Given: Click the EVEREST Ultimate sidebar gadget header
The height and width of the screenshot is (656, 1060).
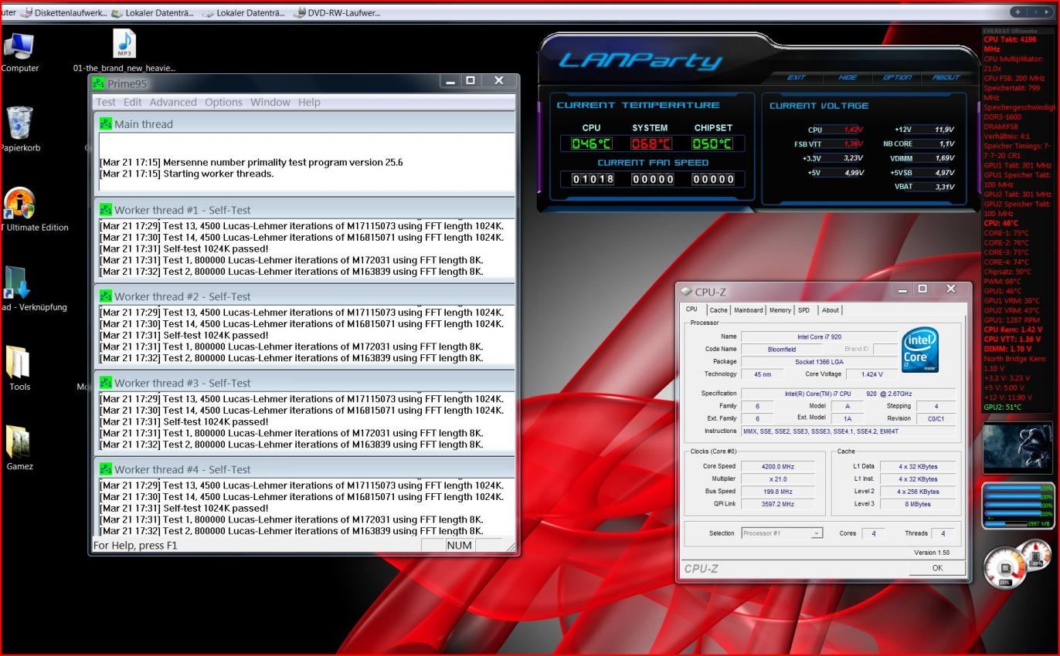Looking at the screenshot, I should tap(1010, 31).
